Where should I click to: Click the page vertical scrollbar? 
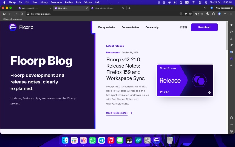coord(227,36)
